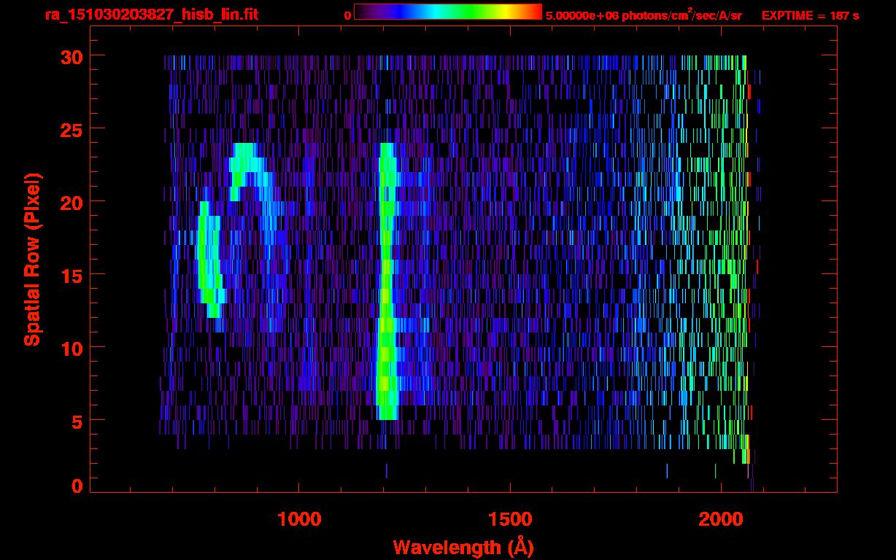Click the filename ra_151030203827_hisb_lin.fit
This screenshot has width=896, height=560.
point(151,15)
